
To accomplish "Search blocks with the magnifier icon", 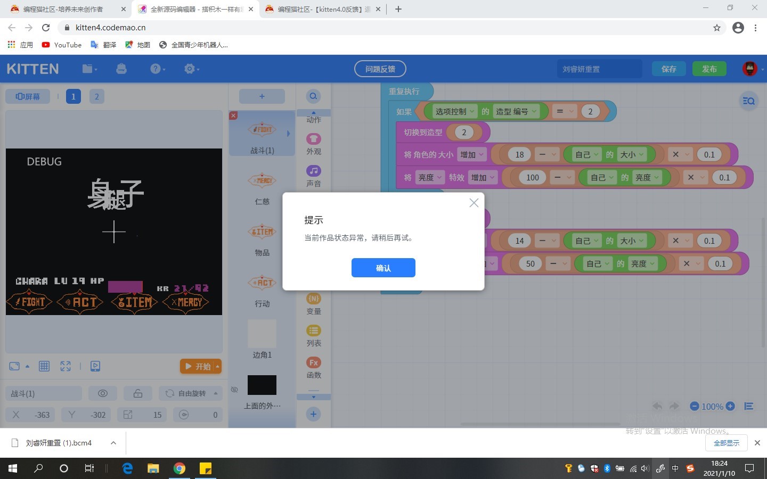I will 313,96.
